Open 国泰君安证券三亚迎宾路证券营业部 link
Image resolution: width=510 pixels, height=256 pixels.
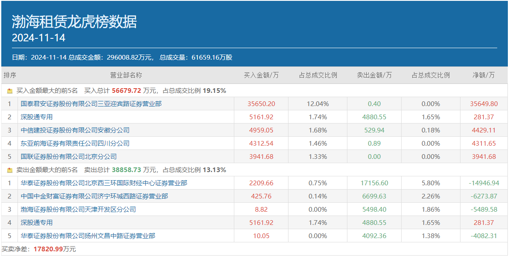coord(91,104)
